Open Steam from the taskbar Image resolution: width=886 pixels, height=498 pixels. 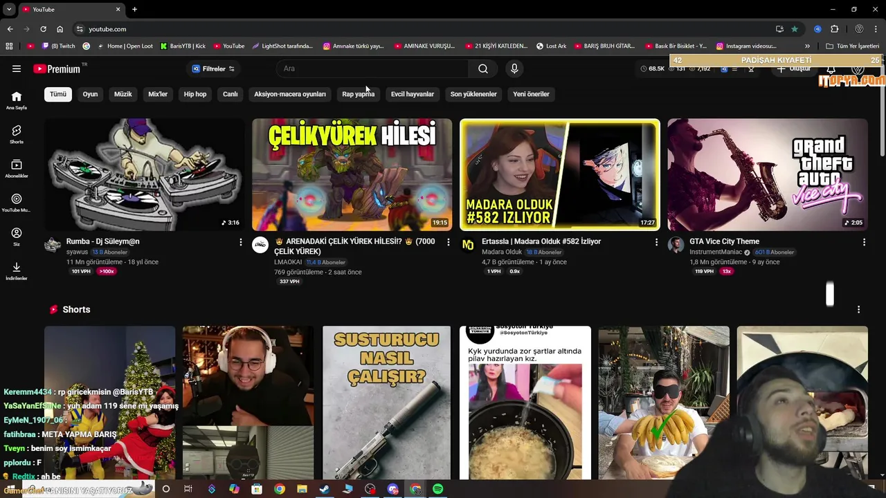[x=325, y=489]
